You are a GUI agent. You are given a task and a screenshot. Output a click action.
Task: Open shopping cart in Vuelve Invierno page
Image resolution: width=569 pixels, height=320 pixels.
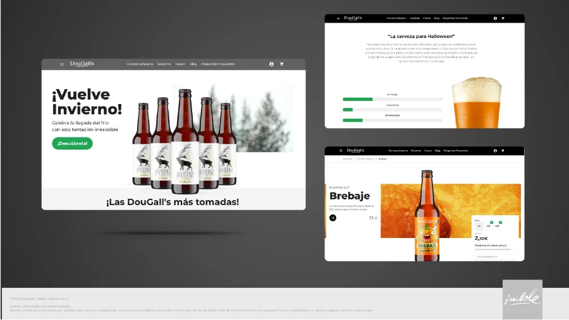281,64
